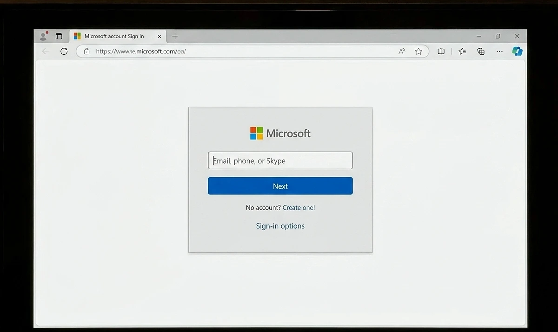Open the tab actions menu icon
The width and height of the screenshot is (558, 332).
pos(59,36)
